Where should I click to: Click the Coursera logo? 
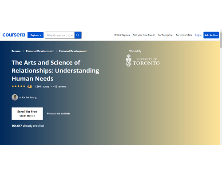tap(14, 35)
